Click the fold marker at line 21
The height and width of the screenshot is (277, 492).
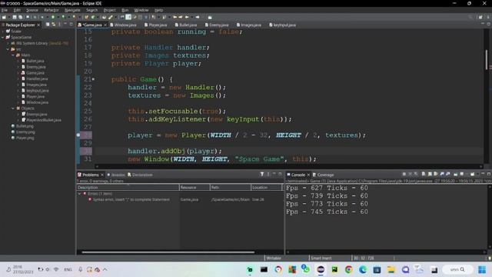93,79
